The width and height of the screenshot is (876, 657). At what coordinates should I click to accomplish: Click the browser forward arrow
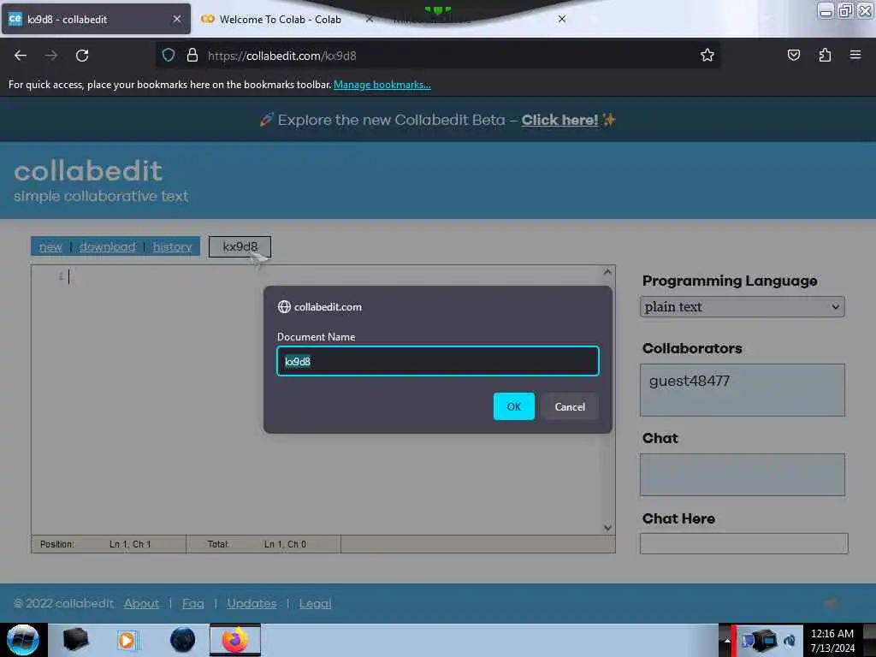(x=50, y=56)
